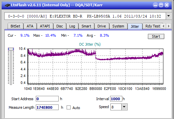
Task: Click the Interval field showing 1000
Action: click(x=116, y=99)
